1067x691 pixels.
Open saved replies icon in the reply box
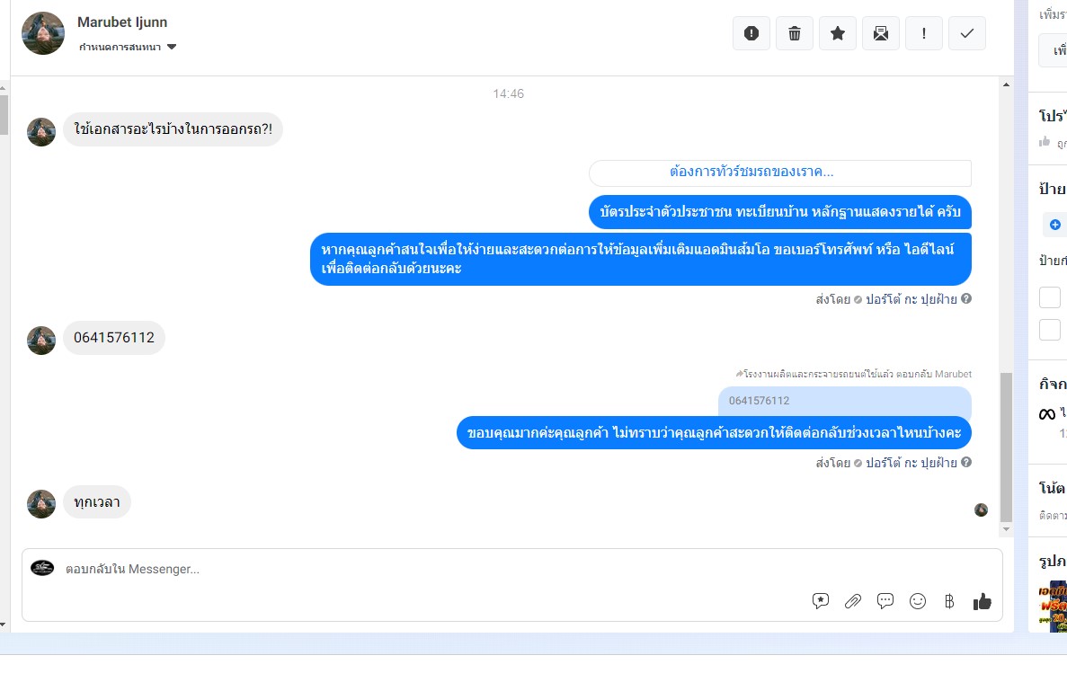point(821,601)
